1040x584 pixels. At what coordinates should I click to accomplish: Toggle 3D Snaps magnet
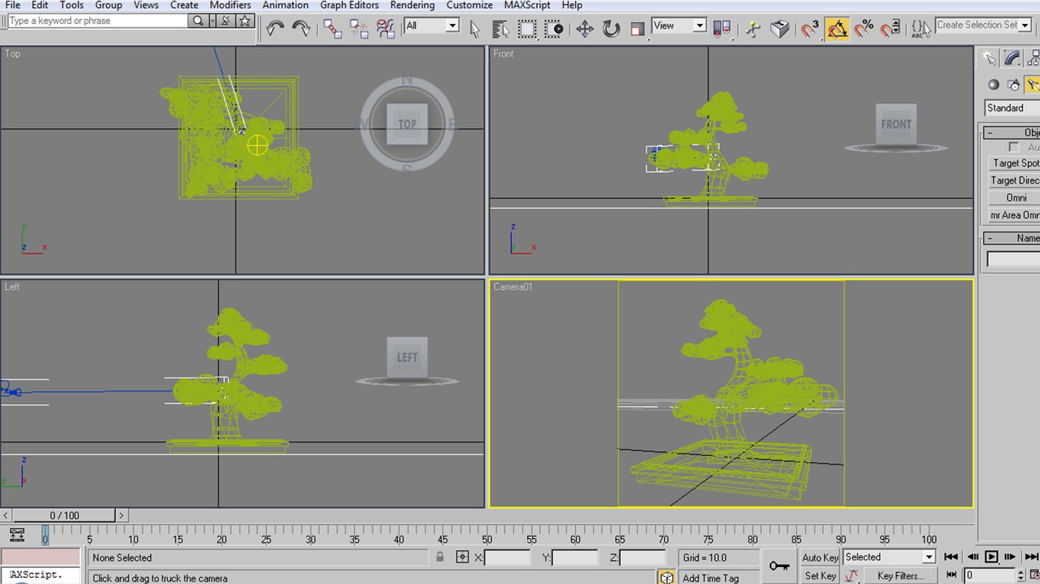[x=810, y=28]
